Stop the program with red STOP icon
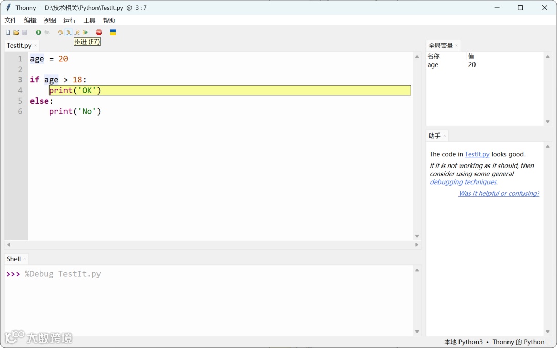The height and width of the screenshot is (348, 557). 99,32
